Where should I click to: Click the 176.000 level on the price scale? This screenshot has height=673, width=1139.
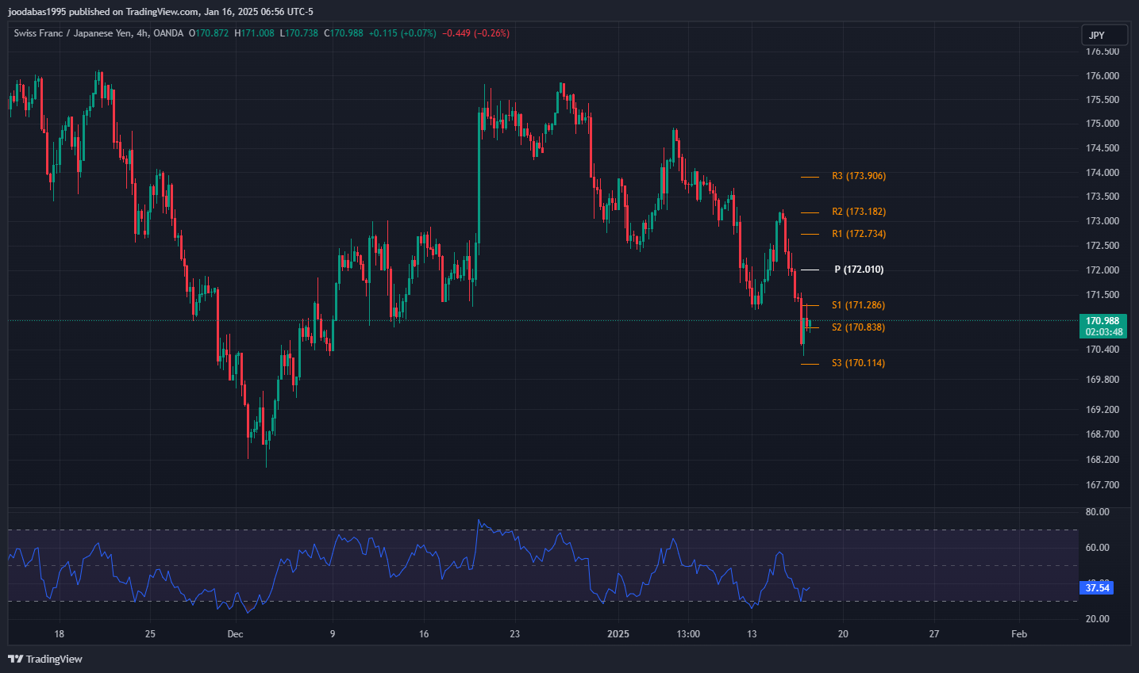pos(1102,76)
